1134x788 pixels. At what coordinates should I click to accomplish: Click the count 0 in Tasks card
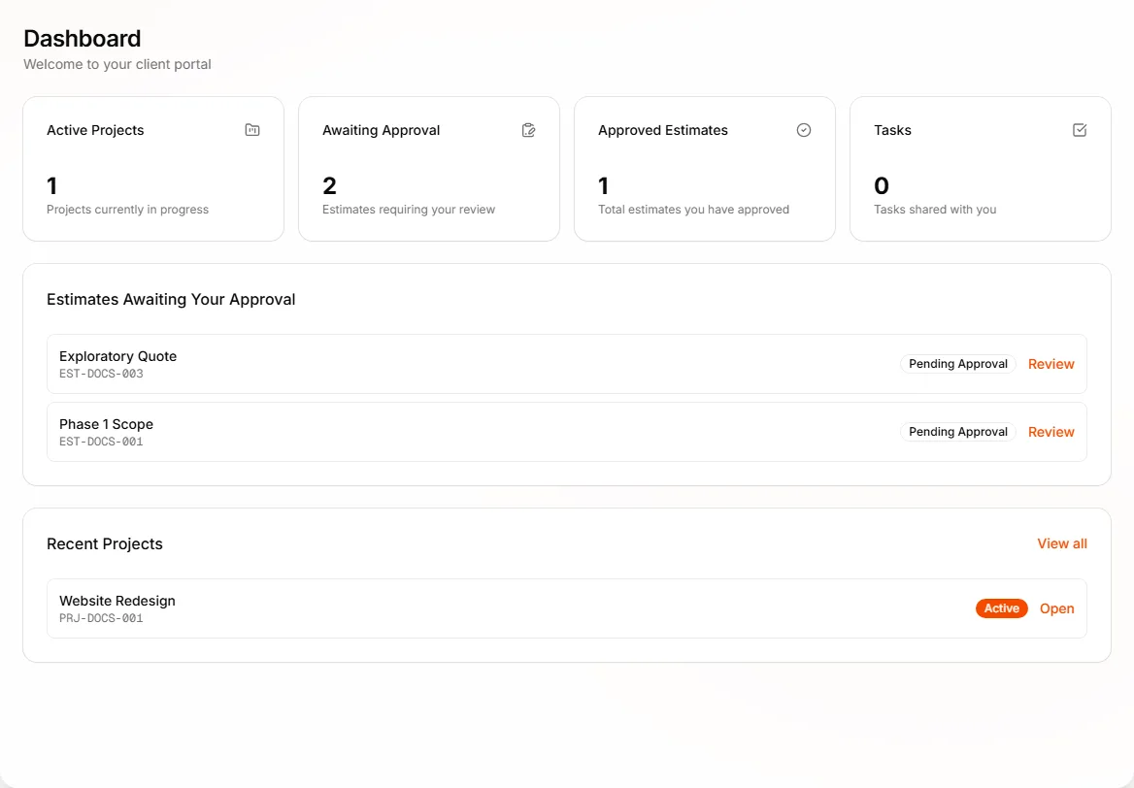click(882, 185)
